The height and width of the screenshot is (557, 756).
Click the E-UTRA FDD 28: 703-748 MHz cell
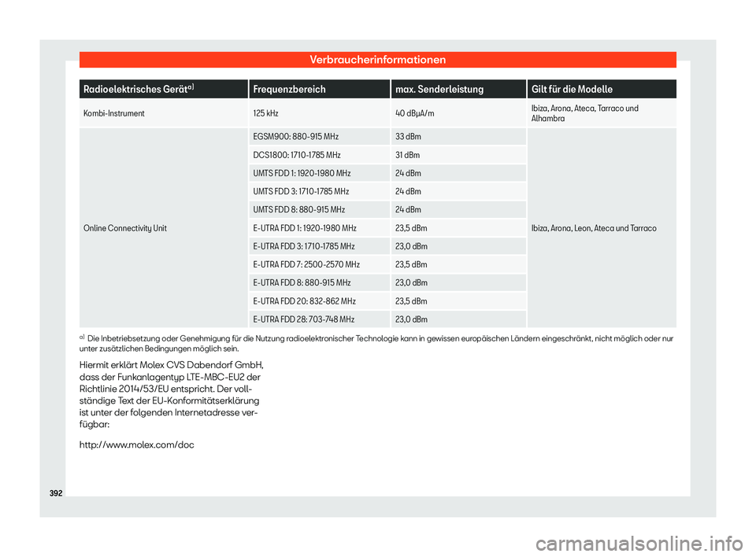coord(319,319)
